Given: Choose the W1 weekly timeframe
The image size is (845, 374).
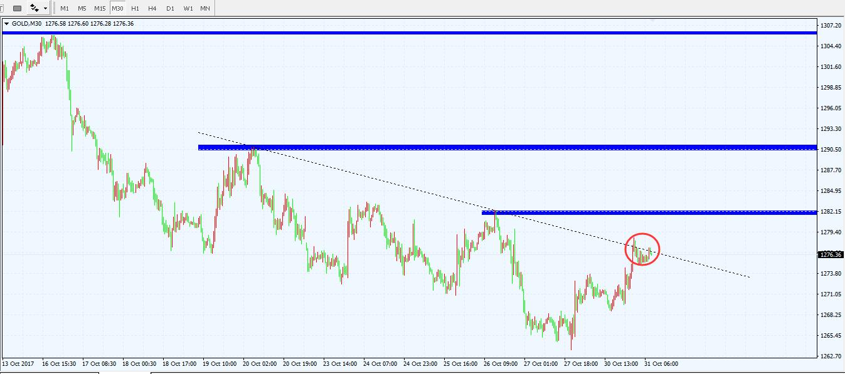Looking at the screenshot, I should 188,9.
